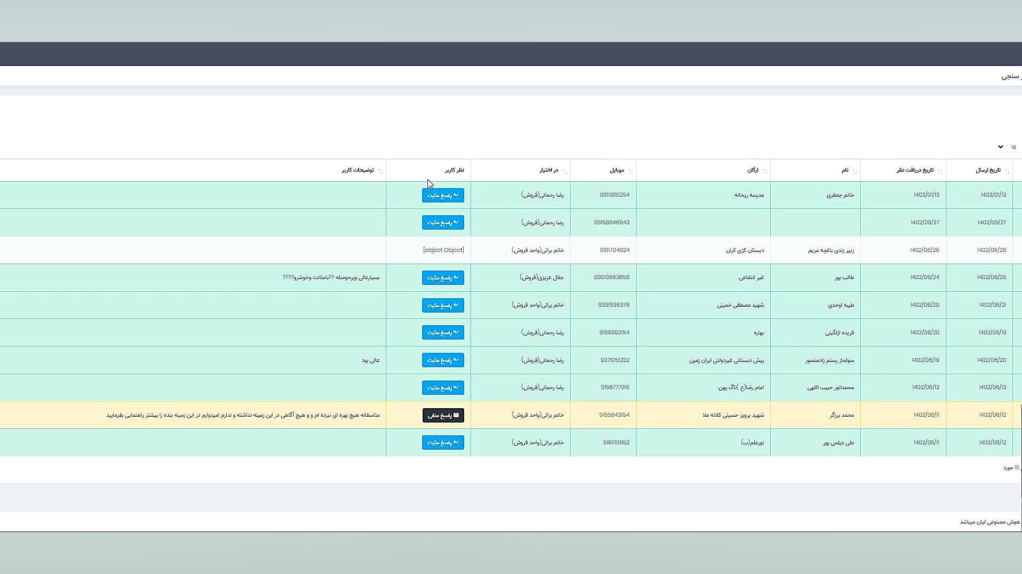This screenshot has height=574, width=1022.
Task: Select فریده ازلگینی name cell
Action: pyautogui.click(x=839, y=333)
